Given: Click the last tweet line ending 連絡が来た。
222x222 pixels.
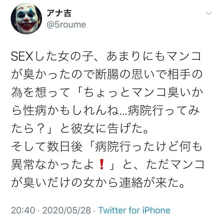Looking at the screenshot, I should tap(98, 183).
